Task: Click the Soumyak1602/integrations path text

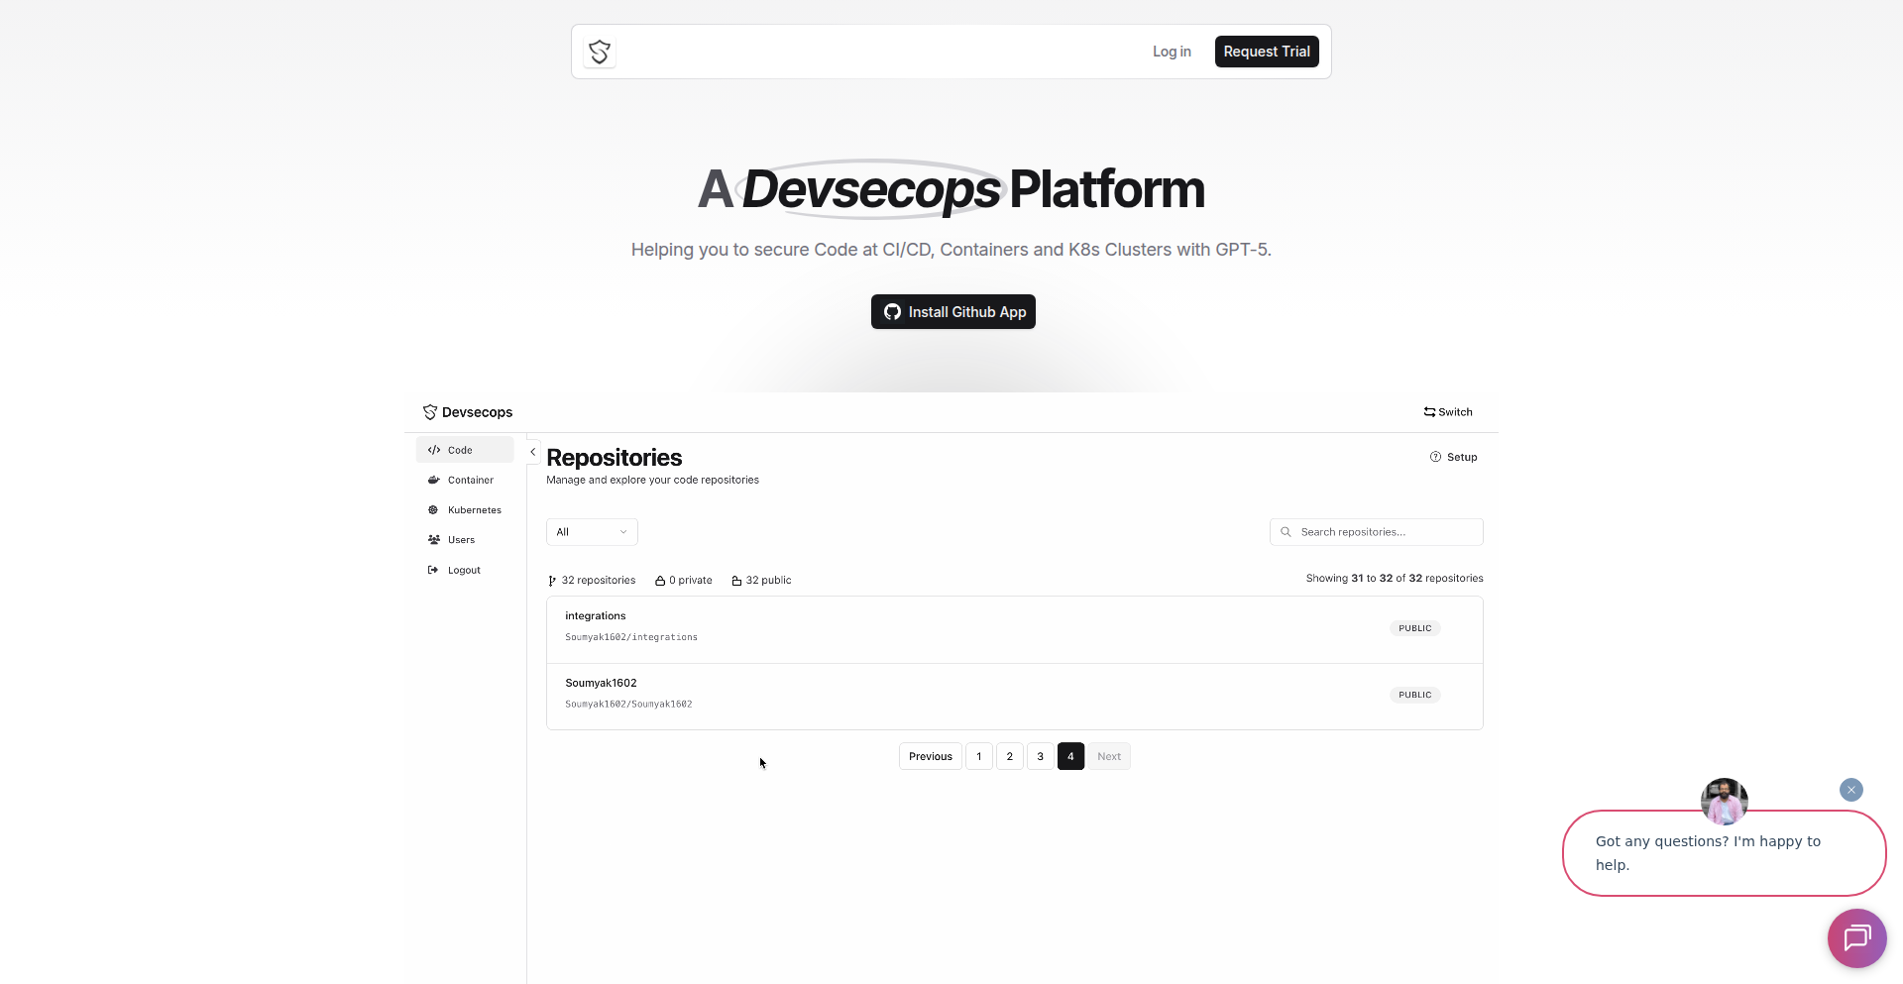Action: [x=631, y=637]
